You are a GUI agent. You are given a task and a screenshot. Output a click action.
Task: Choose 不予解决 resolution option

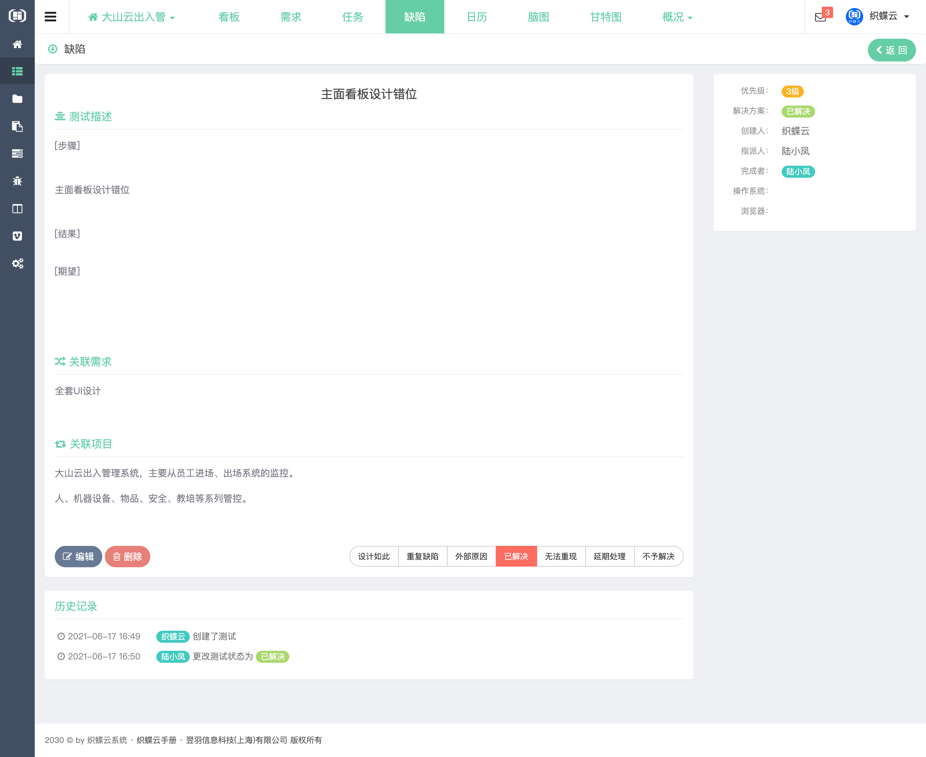[658, 557]
